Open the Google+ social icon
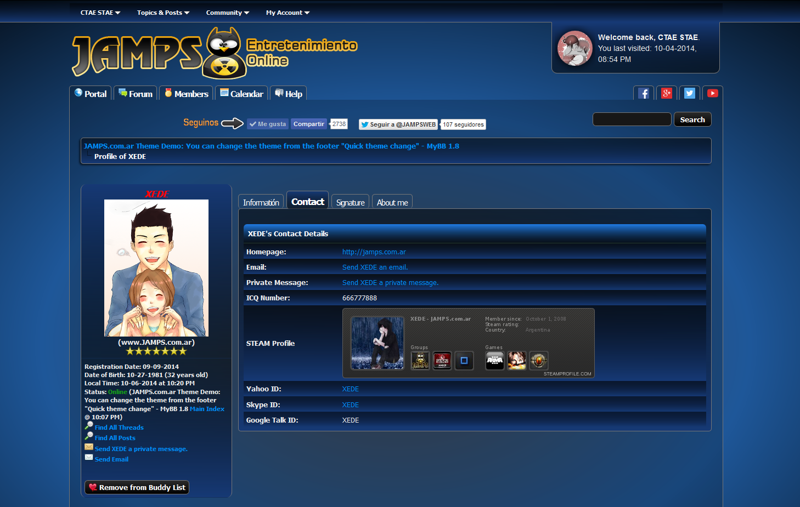 (667, 93)
